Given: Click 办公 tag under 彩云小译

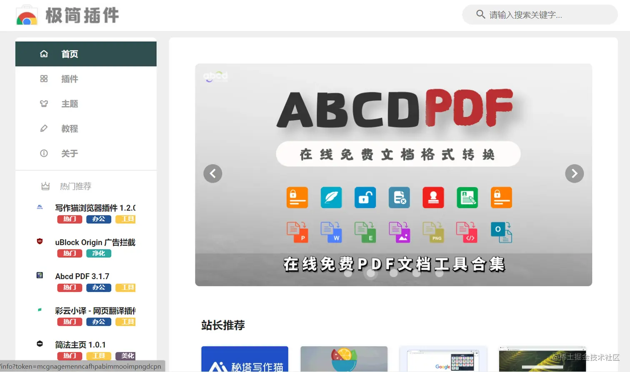Looking at the screenshot, I should (99, 322).
